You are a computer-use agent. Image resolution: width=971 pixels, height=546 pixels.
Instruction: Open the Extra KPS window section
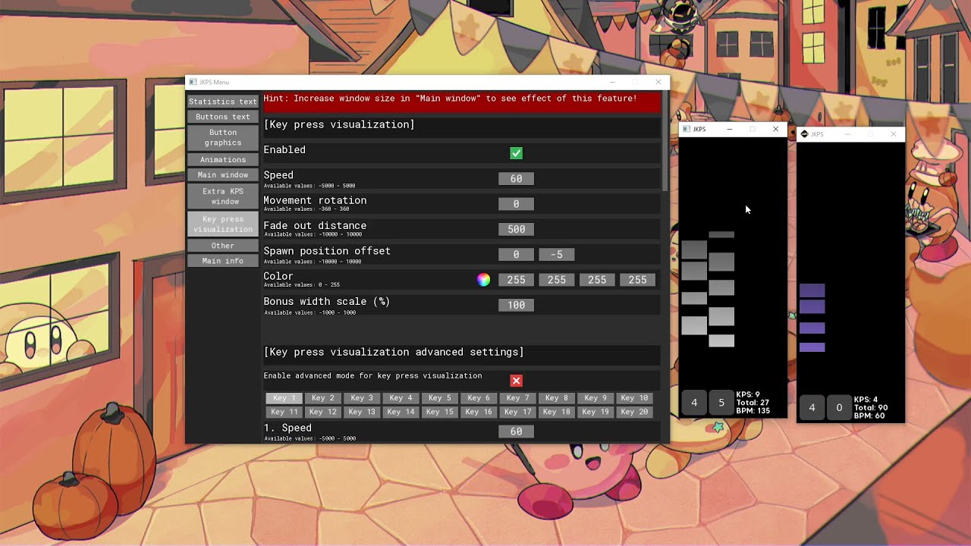pos(223,196)
